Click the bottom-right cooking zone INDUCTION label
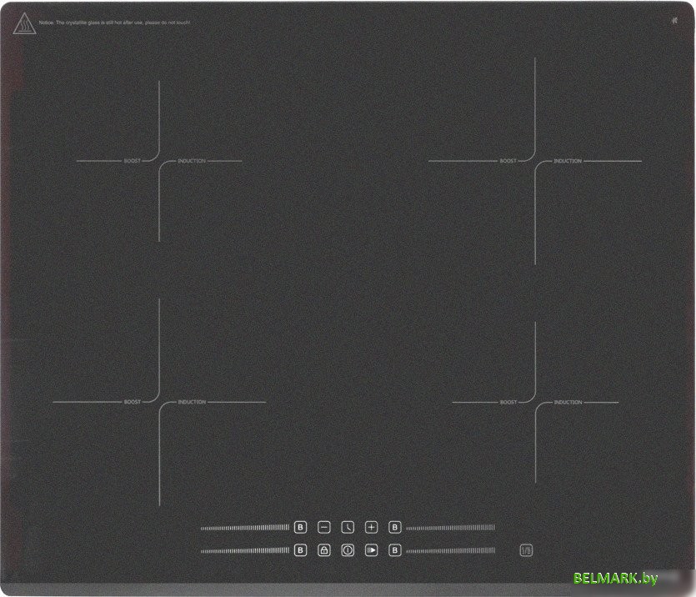 pos(568,402)
